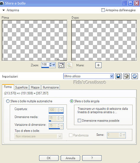Open the Mappe tab
This screenshot has height=163, width=140.
pyautogui.click(x=35, y=87)
